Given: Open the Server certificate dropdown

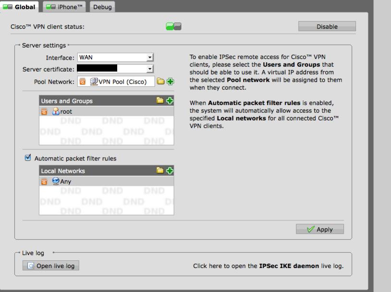Looking at the screenshot, I should coord(115,69).
